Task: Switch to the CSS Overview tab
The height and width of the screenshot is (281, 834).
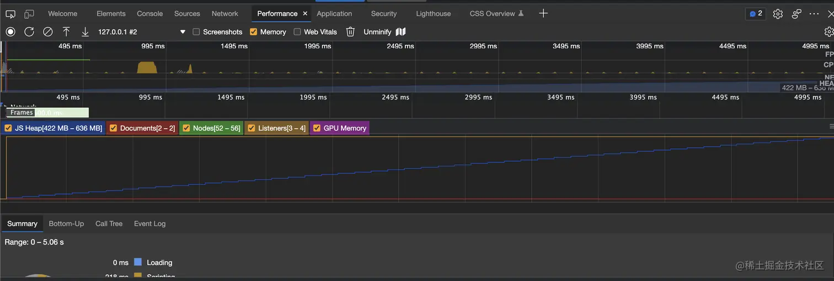Action: pos(496,14)
